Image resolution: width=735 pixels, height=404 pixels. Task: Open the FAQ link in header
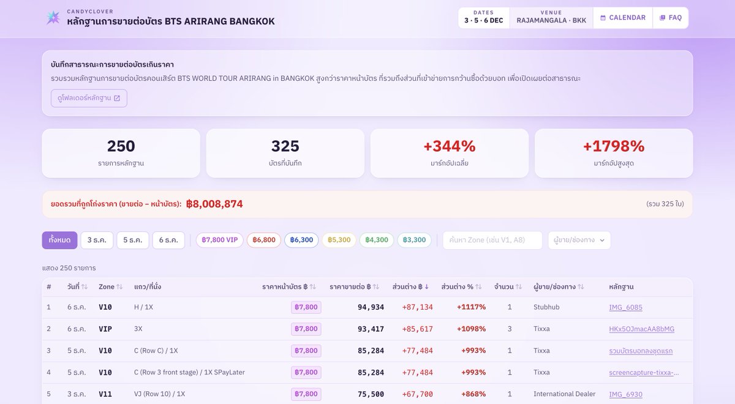pos(671,18)
